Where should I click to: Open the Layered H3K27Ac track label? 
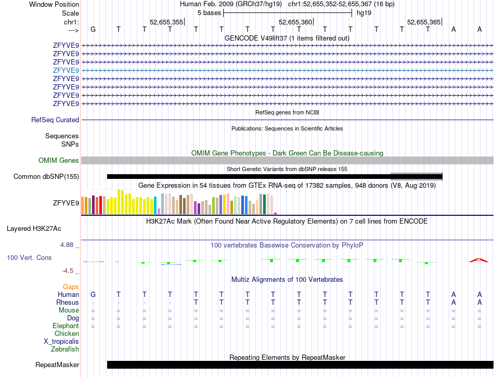[34, 228]
